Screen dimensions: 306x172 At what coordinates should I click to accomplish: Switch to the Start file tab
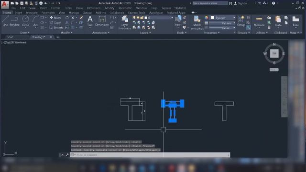click(x=10, y=37)
